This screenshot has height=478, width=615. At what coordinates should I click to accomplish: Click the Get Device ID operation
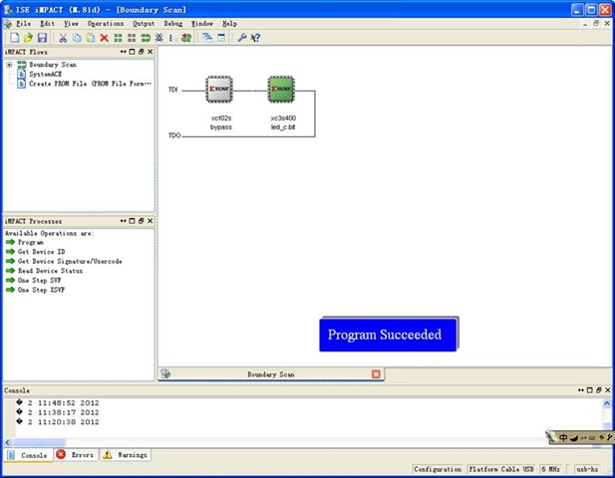43,252
